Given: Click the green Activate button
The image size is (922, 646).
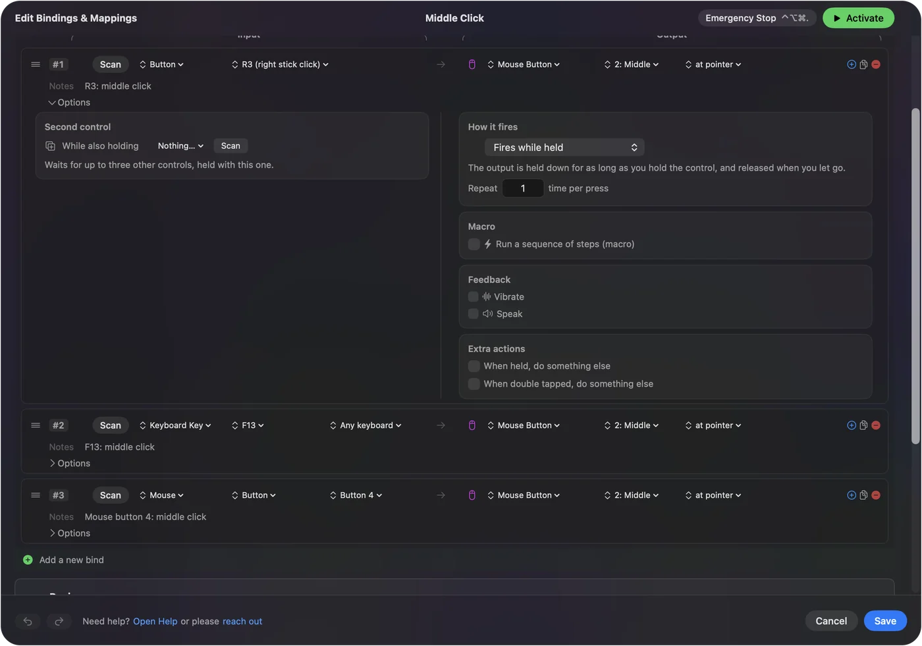Looking at the screenshot, I should 858,18.
